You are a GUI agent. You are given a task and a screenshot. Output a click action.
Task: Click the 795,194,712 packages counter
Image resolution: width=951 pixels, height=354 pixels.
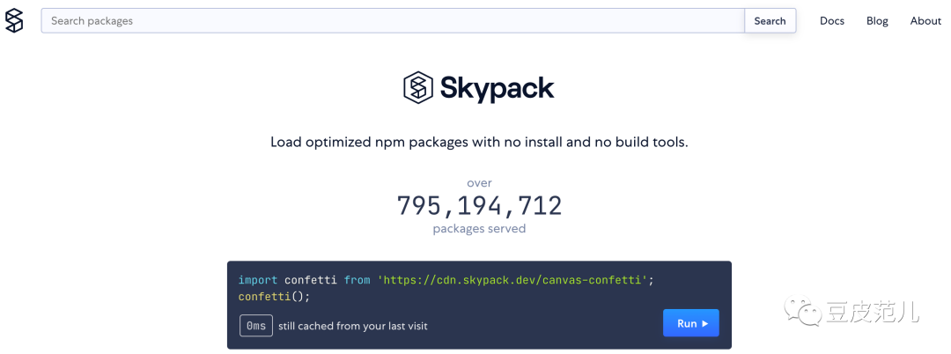pos(479,206)
